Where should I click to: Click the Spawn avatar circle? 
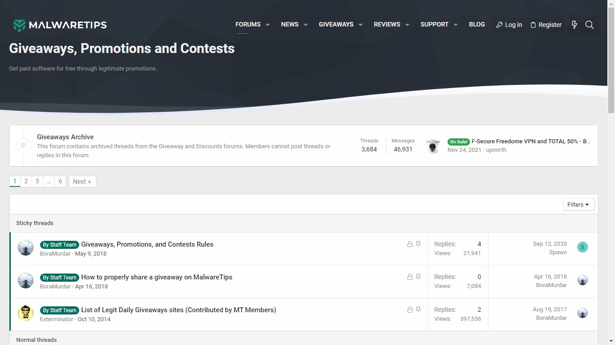[x=583, y=247]
